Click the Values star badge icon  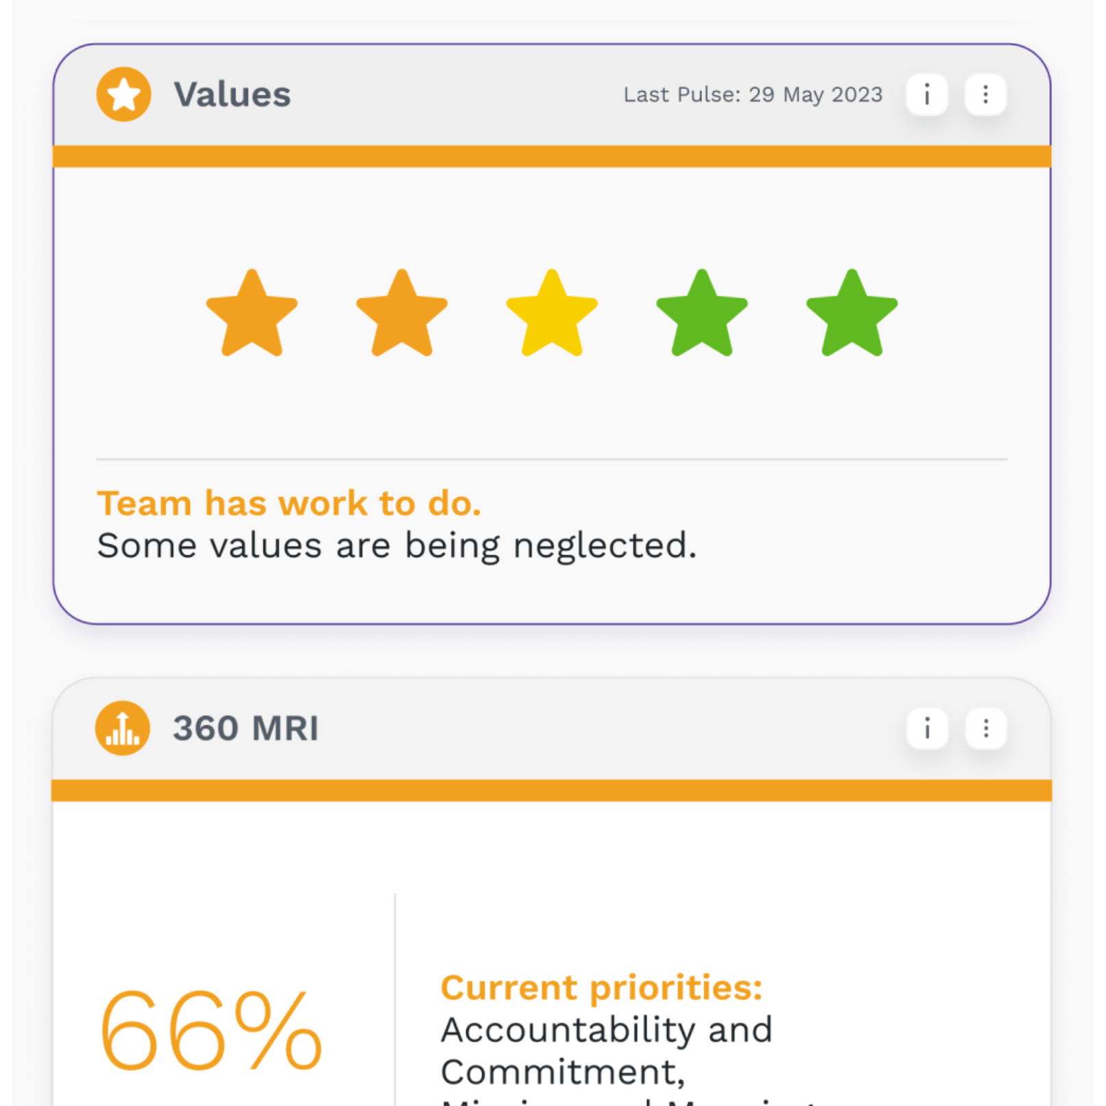click(x=123, y=95)
